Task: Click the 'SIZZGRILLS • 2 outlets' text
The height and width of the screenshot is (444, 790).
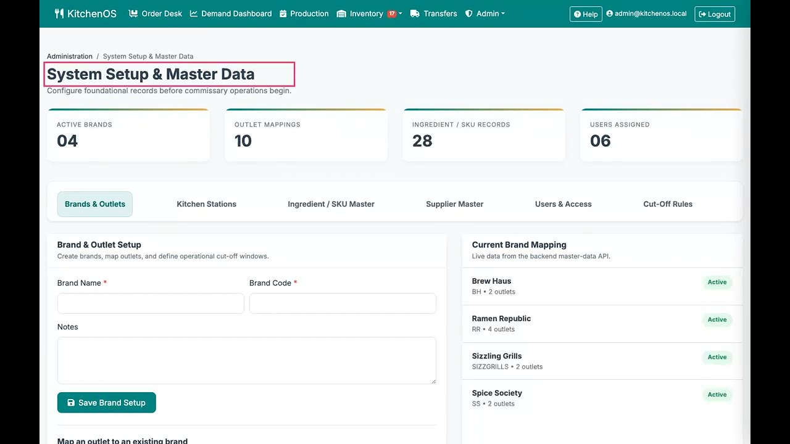Action: point(507,367)
